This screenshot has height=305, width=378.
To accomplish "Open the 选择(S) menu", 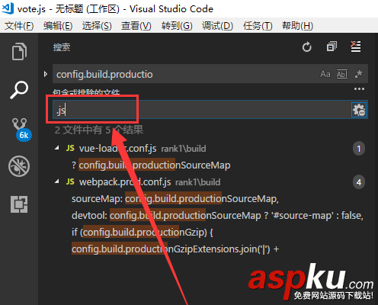I will [x=97, y=26].
